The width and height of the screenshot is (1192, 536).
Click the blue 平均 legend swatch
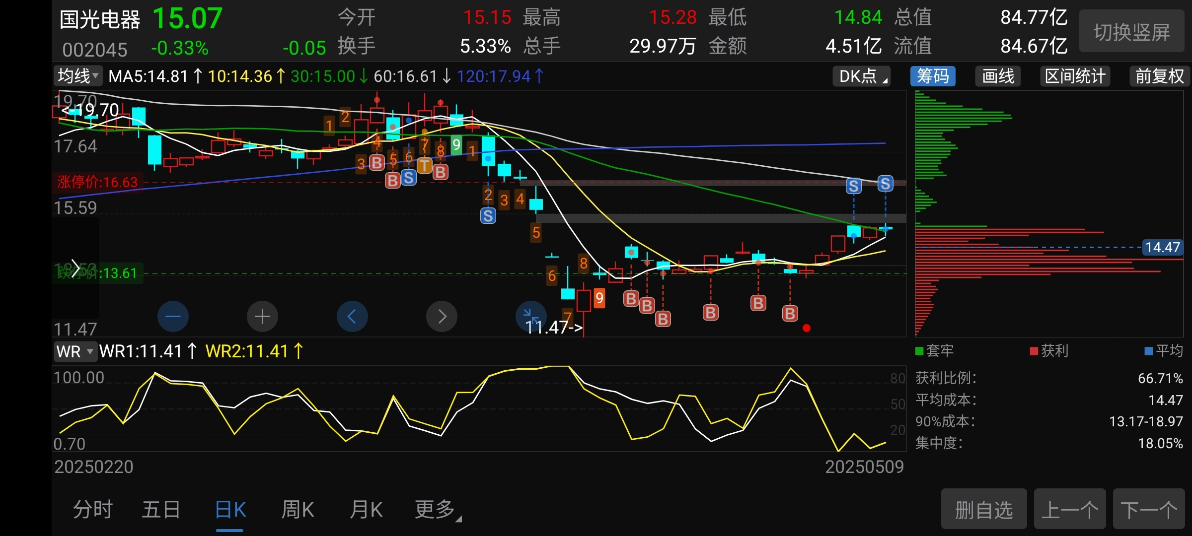[x=1148, y=351]
